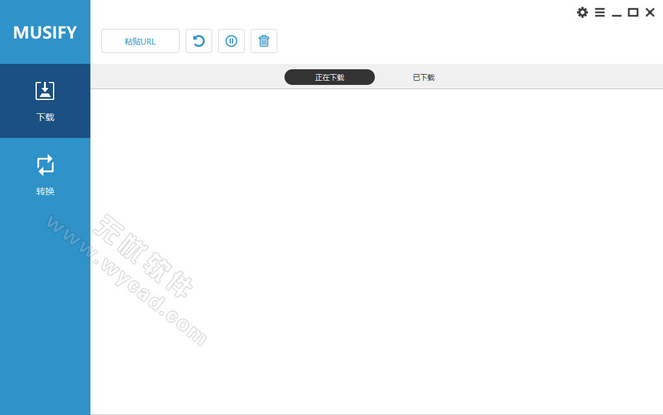The width and height of the screenshot is (663, 415).
Task: Click the 粘贴URL button
Action: coord(140,41)
